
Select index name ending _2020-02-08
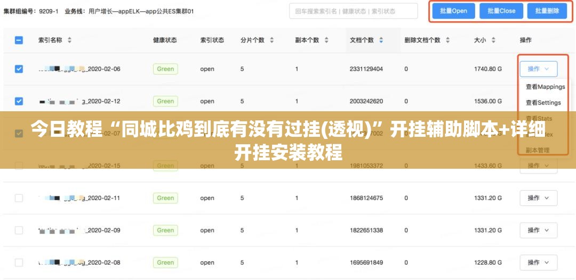click(x=79, y=262)
